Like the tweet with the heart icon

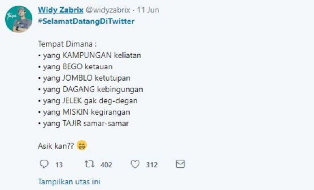[x=135, y=164]
